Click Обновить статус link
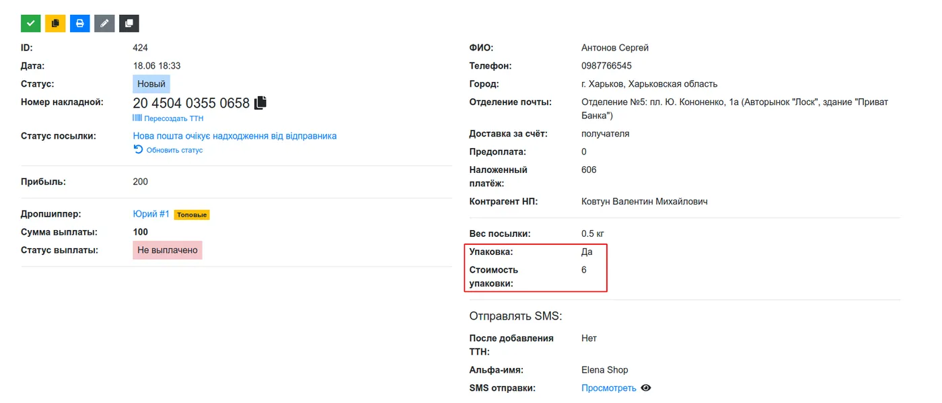The height and width of the screenshot is (403, 942). [x=174, y=150]
